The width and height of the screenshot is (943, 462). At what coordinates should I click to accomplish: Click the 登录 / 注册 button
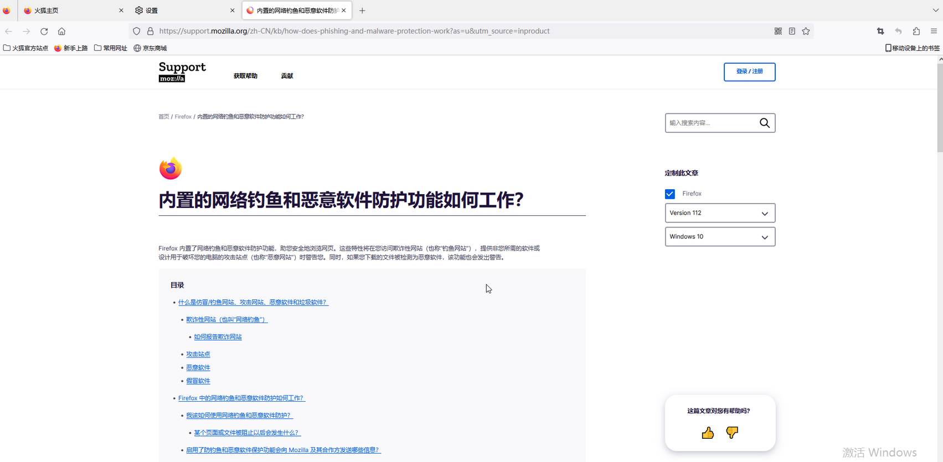749,72
